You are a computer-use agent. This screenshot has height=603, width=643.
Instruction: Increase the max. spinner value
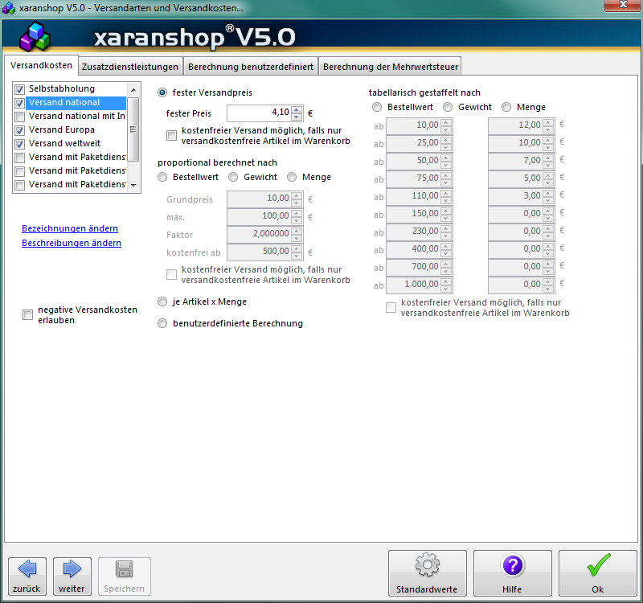(297, 213)
